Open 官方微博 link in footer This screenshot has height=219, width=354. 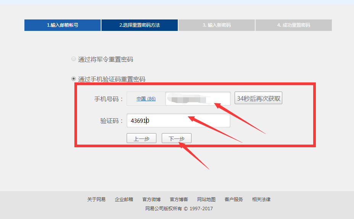coord(151,200)
